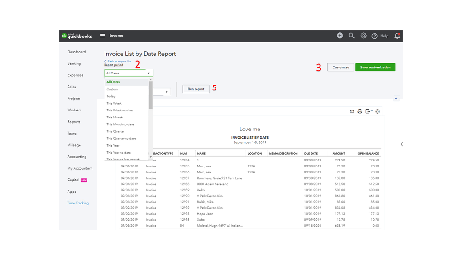Open report table settings gear
The height and width of the screenshot is (260, 462).
(377, 111)
